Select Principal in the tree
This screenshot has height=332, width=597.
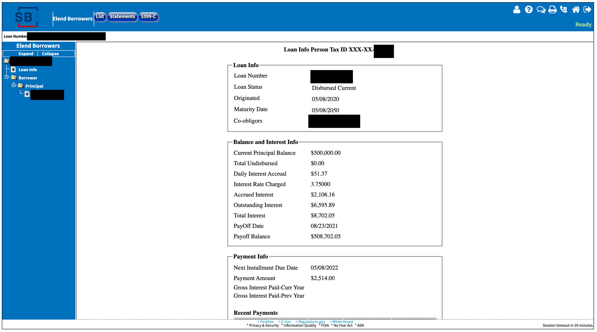[x=34, y=86]
